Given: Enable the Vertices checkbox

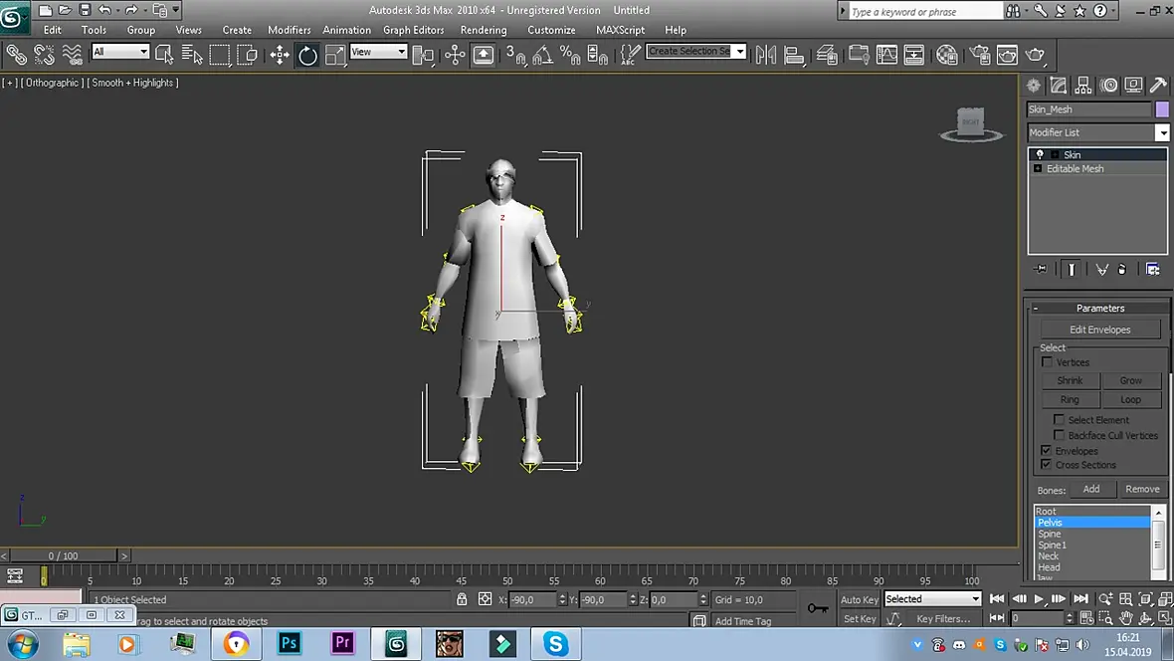Looking at the screenshot, I should pos(1047,362).
